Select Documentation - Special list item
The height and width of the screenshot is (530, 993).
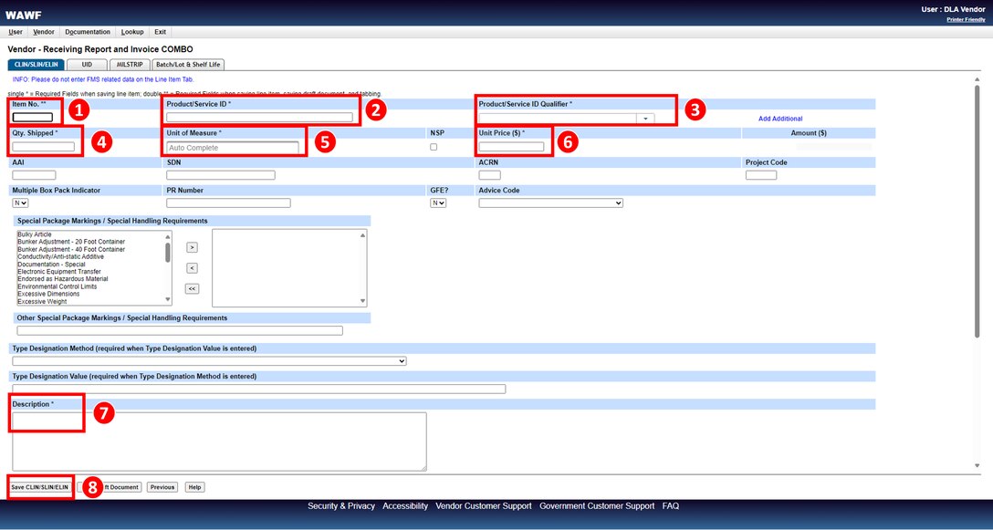click(x=51, y=265)
